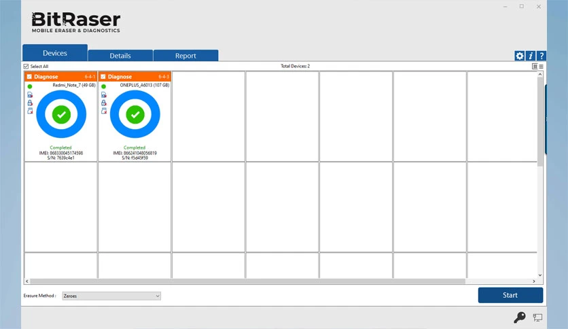
Task: Open the Erasure Method dropdown
Action: coord(111,296)
